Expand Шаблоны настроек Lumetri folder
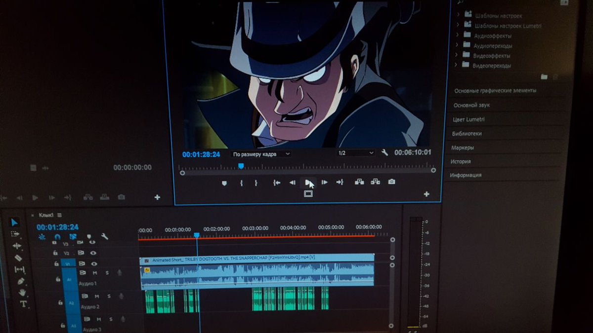The height and width of the screenshot is (333, 593). 458,25
